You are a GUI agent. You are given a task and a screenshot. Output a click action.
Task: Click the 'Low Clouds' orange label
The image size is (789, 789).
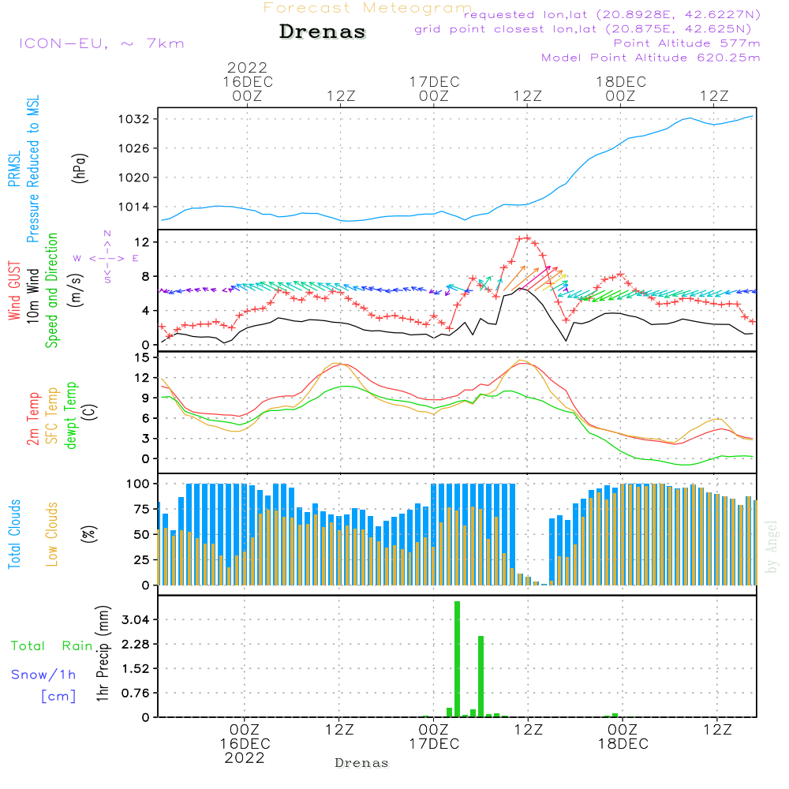(51, 534)
